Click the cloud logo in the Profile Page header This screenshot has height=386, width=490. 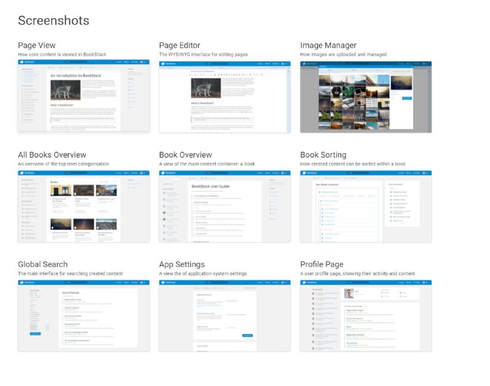coord(304,282)
